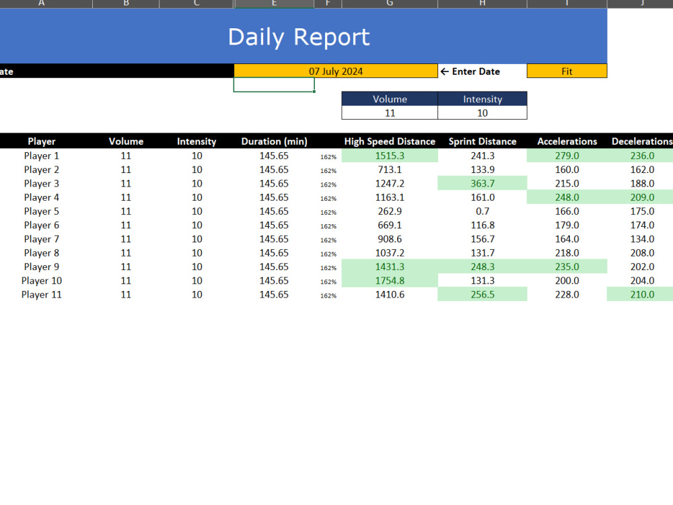Click the Intensity table column header
This screenshot has height=505, width=673.
(197, 141)
